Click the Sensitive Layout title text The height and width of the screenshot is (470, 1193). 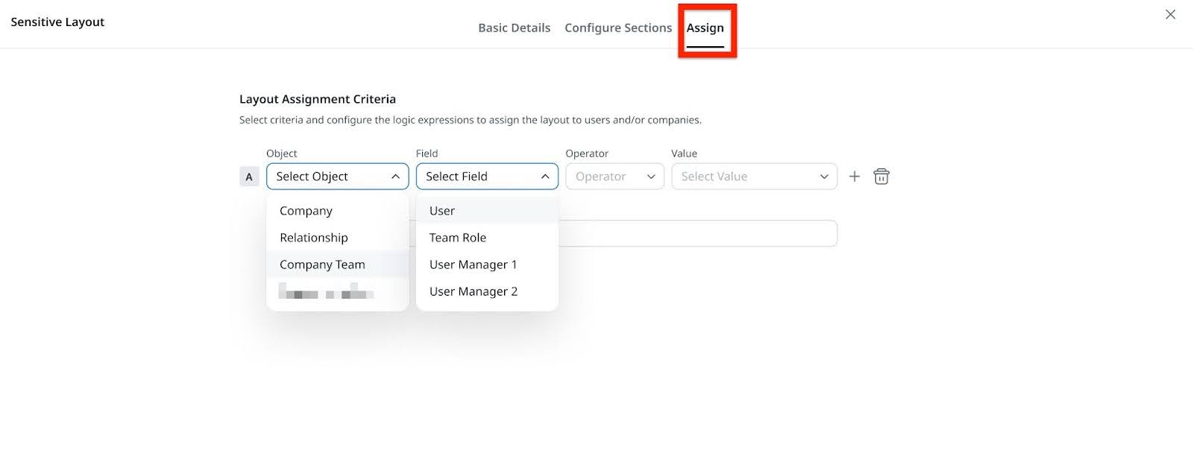click(x=57, y=22)
